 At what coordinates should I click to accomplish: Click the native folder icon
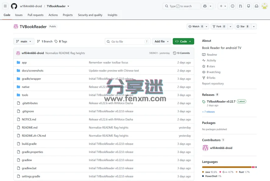[x=18, y=87]
